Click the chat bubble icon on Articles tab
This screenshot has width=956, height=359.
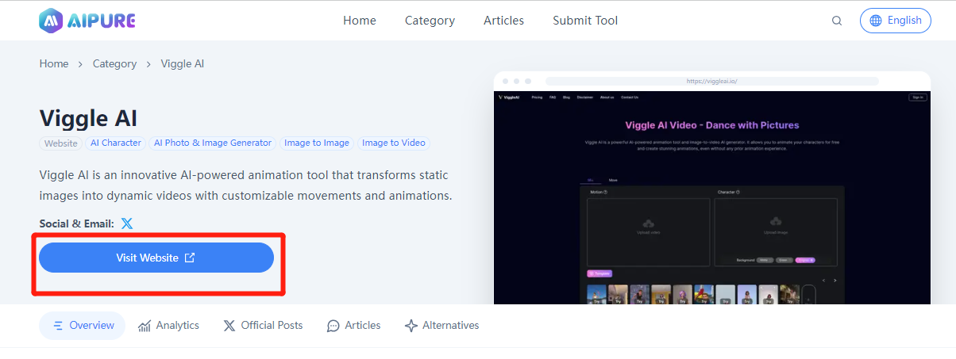tap(333, 326)
